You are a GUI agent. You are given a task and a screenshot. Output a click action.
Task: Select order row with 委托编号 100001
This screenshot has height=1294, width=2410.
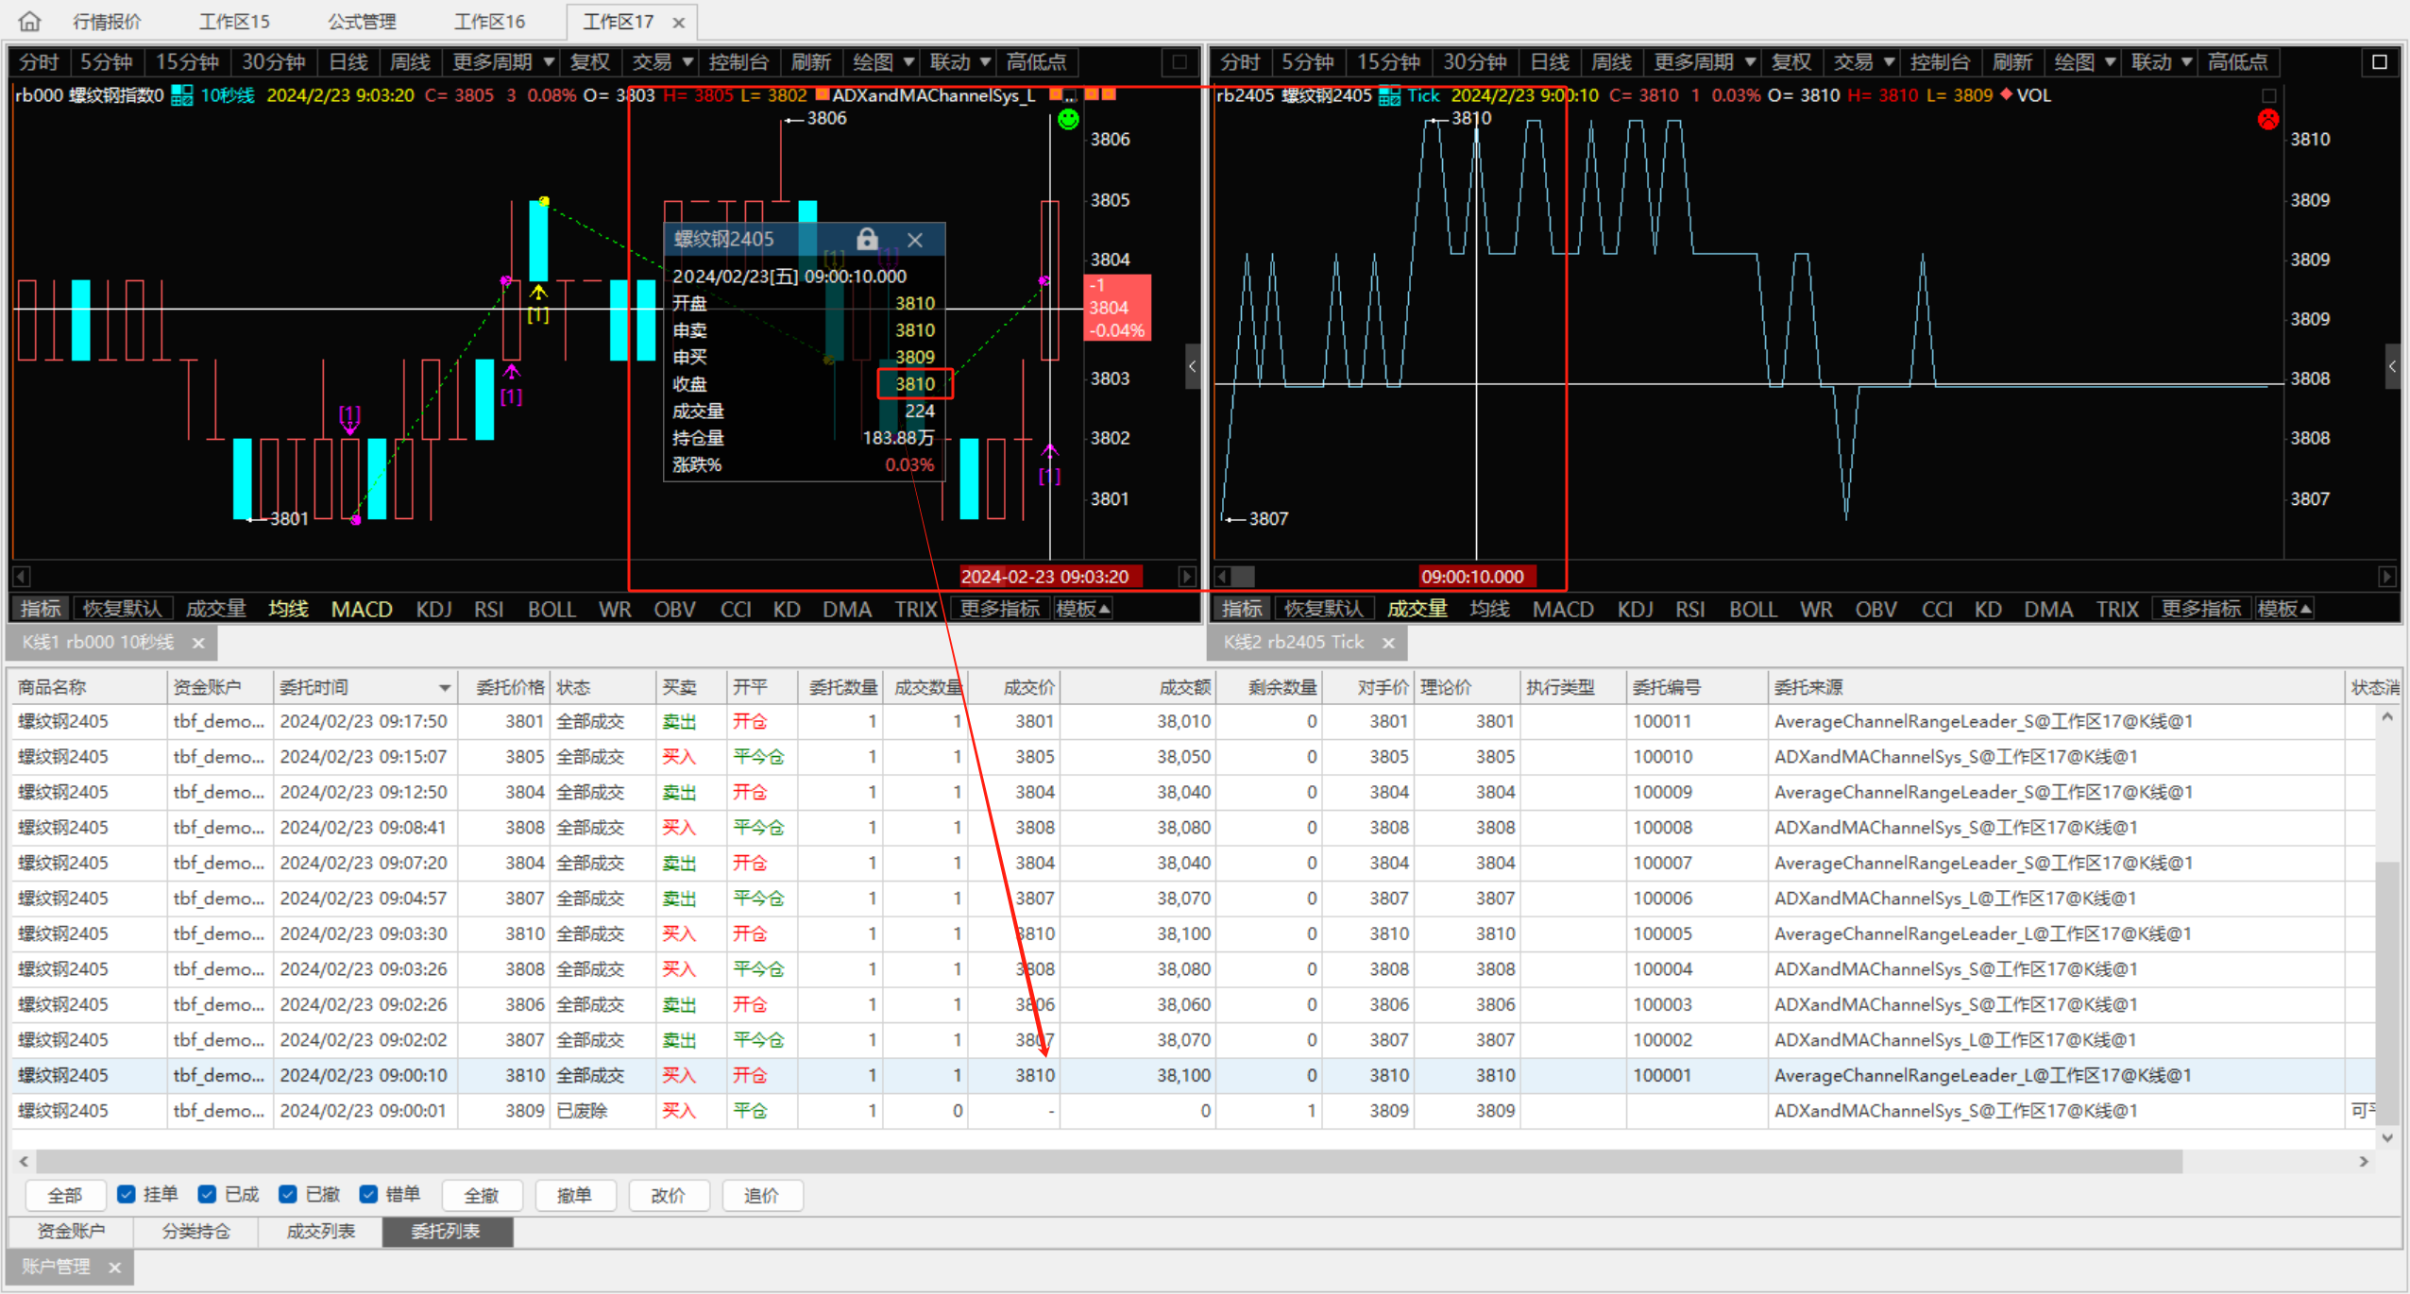tap(1193, 1075)
